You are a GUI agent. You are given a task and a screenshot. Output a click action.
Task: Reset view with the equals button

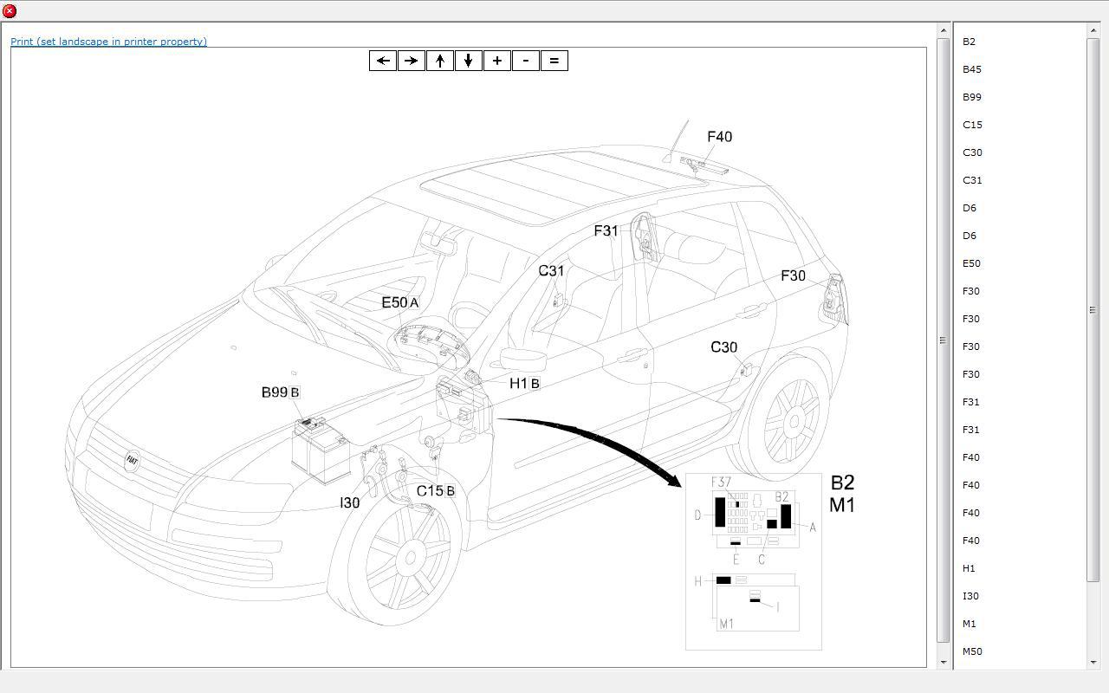pos(554,61)
